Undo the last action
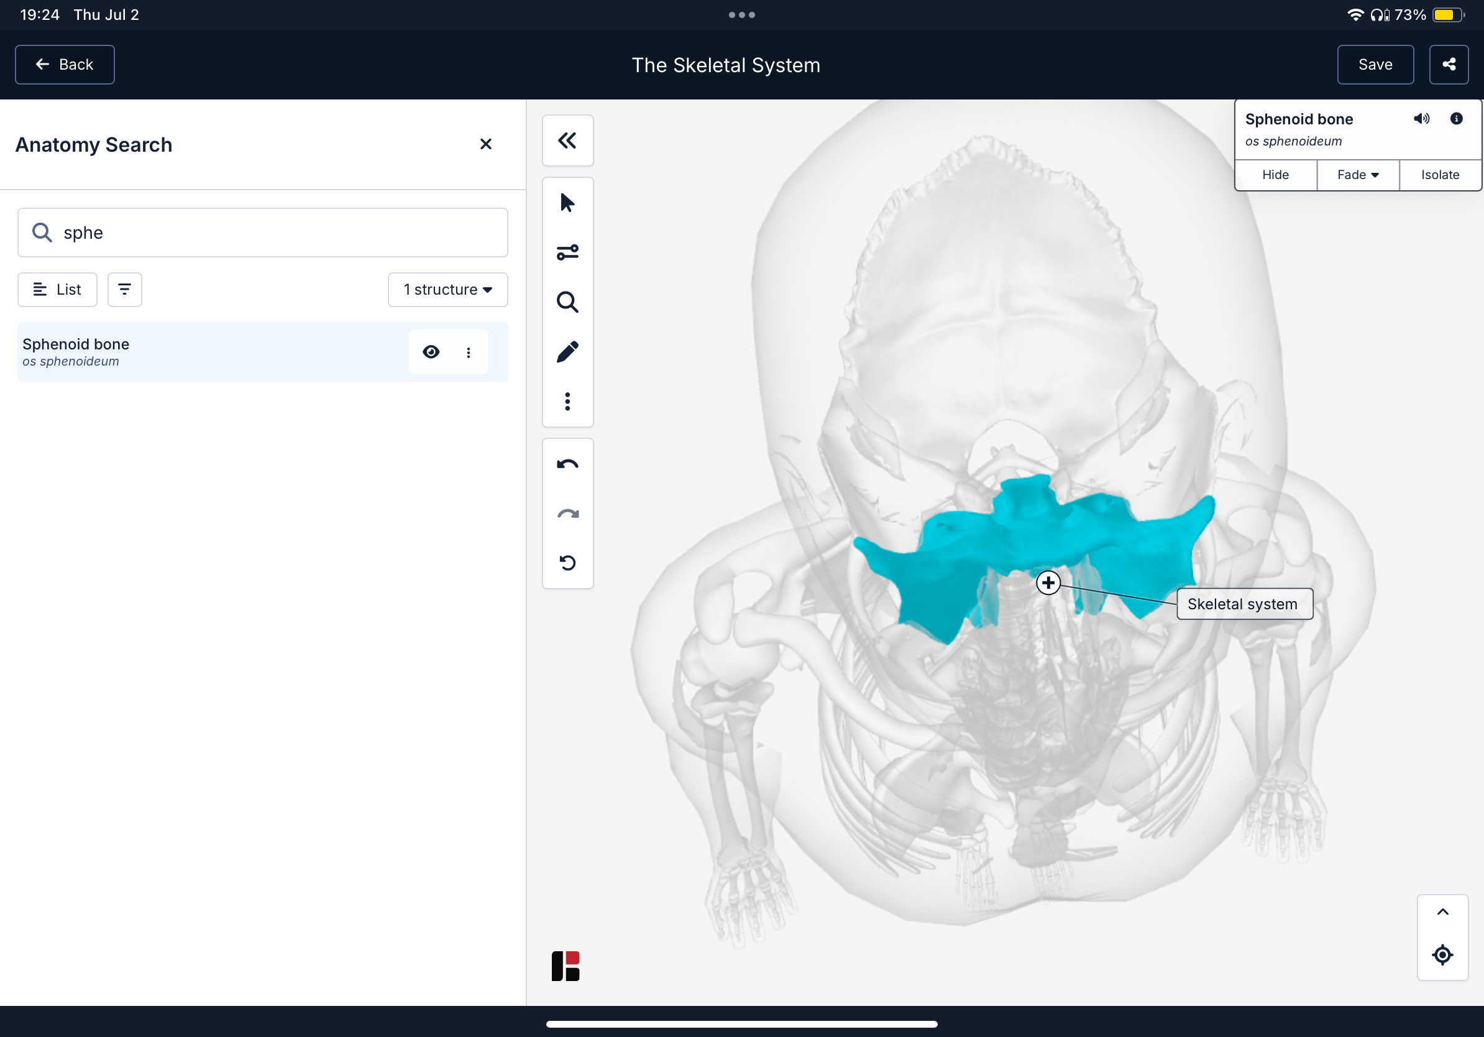Viewport: 1484px width, 1037px height. (567, 464)
